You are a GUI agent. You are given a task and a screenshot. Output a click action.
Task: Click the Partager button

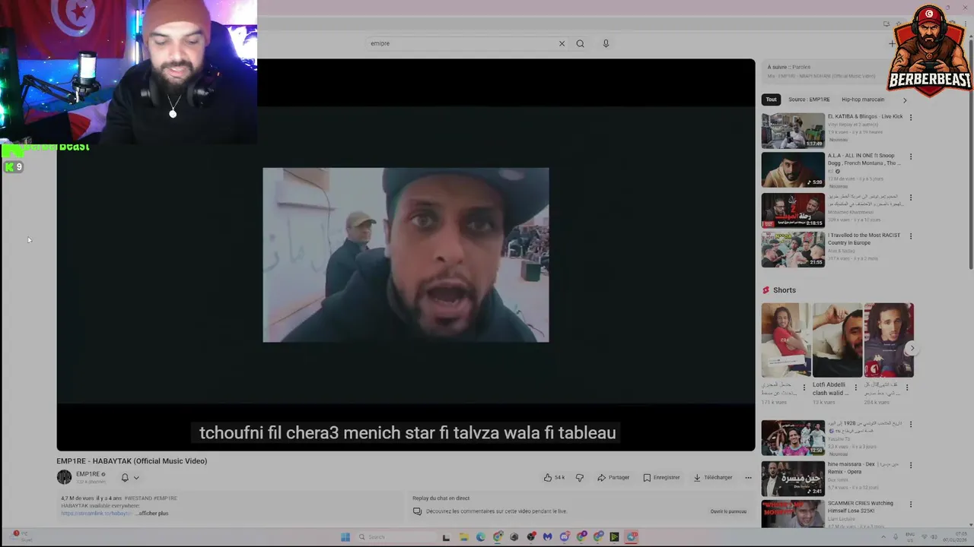point(613,478)
